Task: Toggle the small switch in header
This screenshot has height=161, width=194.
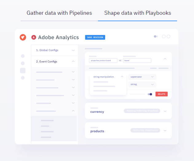Action: (x=156, y=37)
